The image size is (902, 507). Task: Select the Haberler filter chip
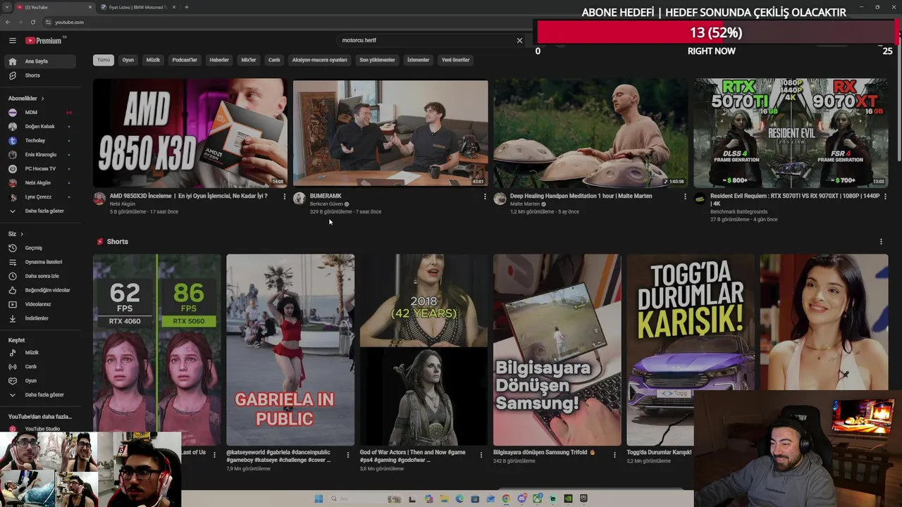pyautogui.click(x=219, y=60)
